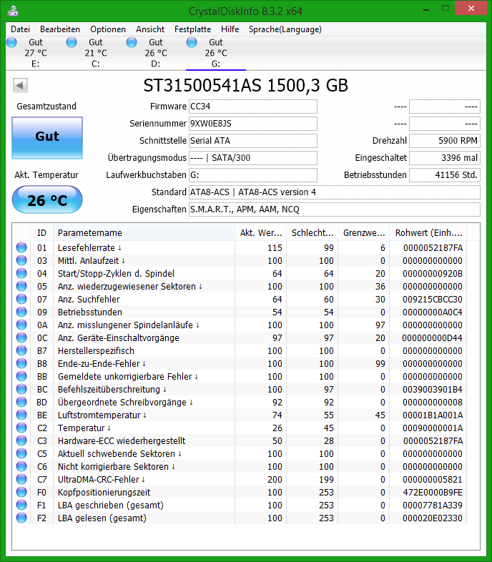Click the 26 °C temperature button
492x562 pixels.
47,199
